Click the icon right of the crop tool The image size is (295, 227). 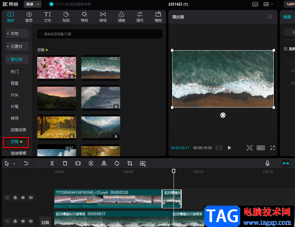coord(143,164)
